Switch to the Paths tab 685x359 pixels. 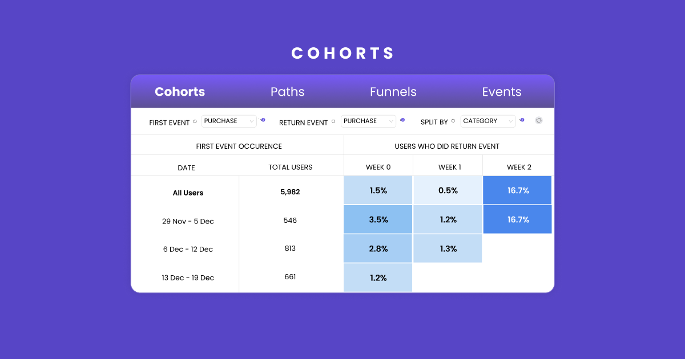(x=287, y=91)
